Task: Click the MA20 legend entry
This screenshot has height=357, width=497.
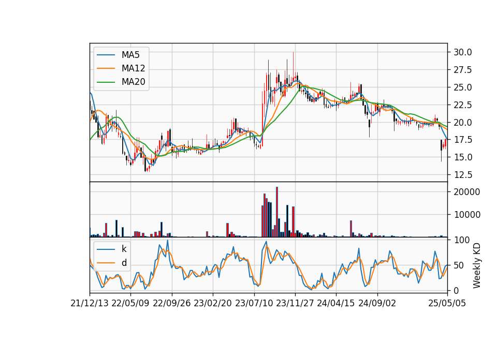Action: pyautogui.click(x=121, y=82)
